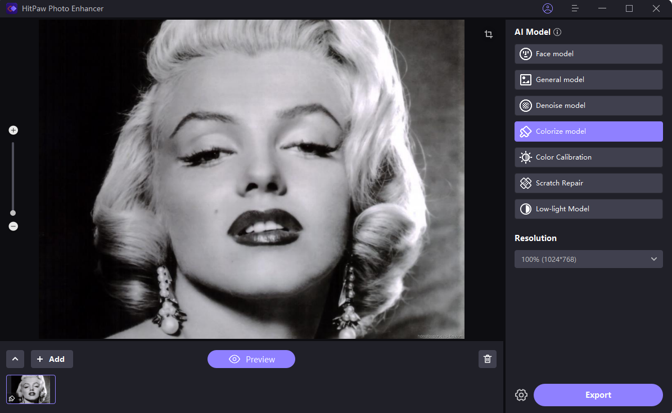Click the AI Model info icon
Image resolution: width=672 pixels, height=413 pixels.
557,32
